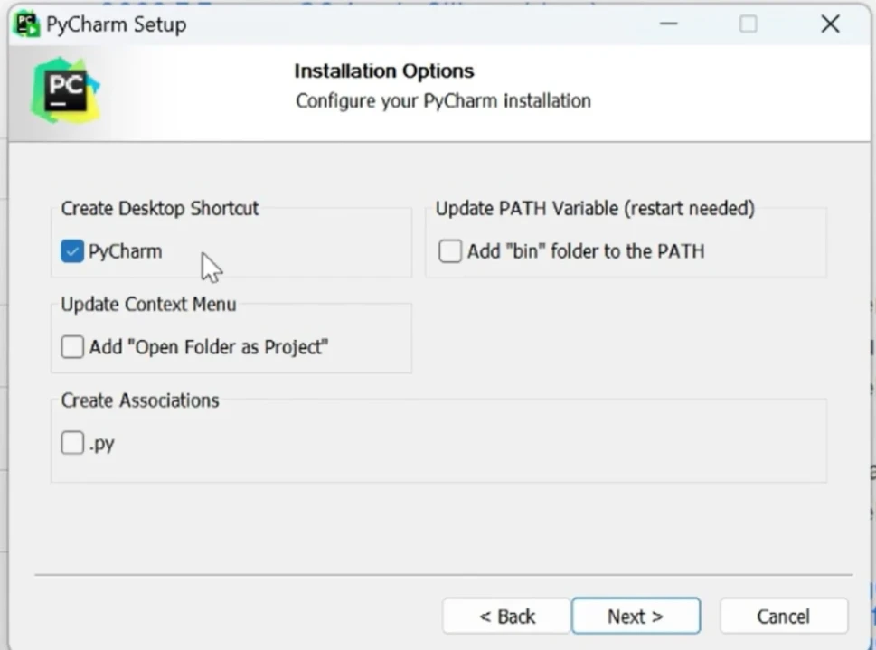Viewport: 876px width, 650px height.
Task: Proceed with the Next > button
Action: [x=636, y=617]
